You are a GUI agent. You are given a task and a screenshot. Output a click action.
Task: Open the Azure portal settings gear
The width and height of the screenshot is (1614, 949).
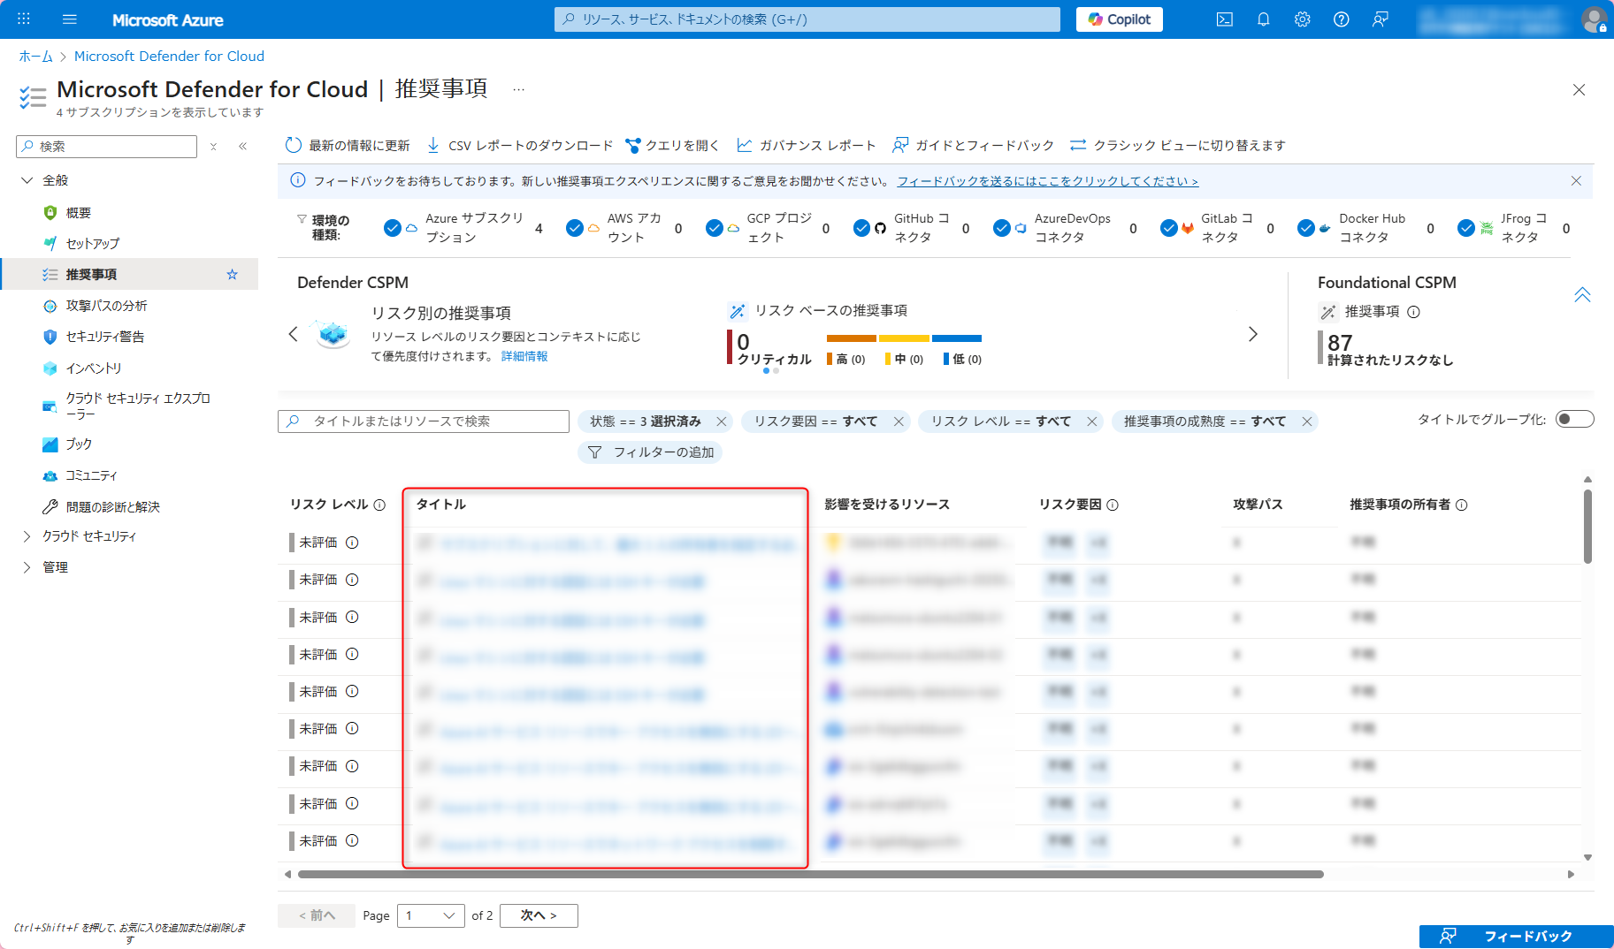pyautogui.click(x=1302, y=19)
